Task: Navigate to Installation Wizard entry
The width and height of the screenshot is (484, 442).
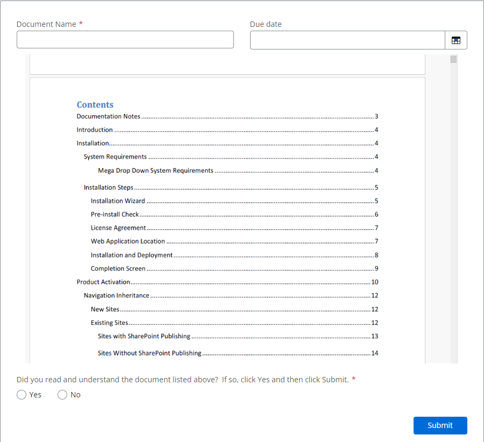Action: tap(118, 201)
